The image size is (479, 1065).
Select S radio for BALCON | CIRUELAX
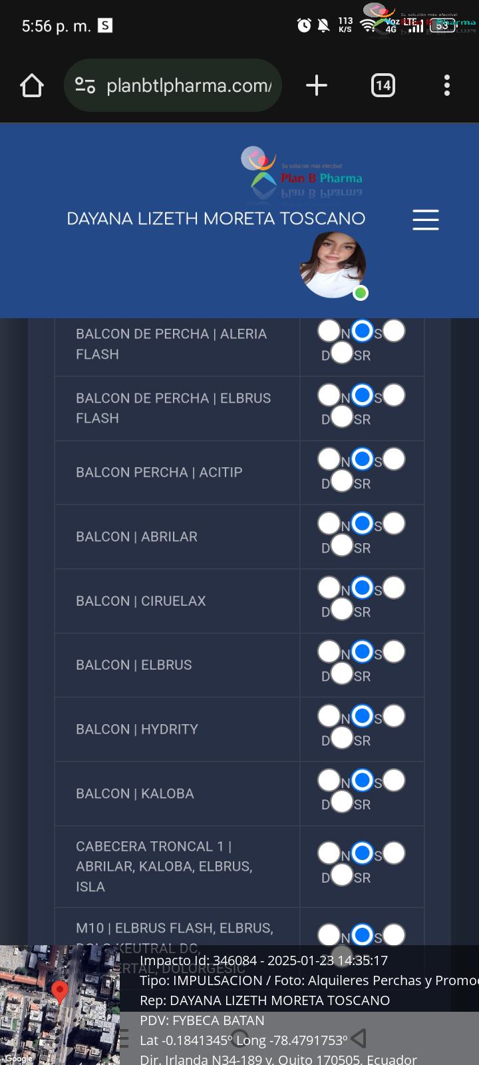pos(362,588)
